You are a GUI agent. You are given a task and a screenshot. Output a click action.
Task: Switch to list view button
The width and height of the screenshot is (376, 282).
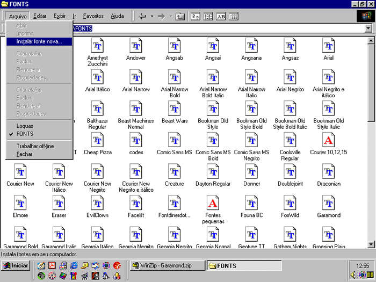coord(208,16)
